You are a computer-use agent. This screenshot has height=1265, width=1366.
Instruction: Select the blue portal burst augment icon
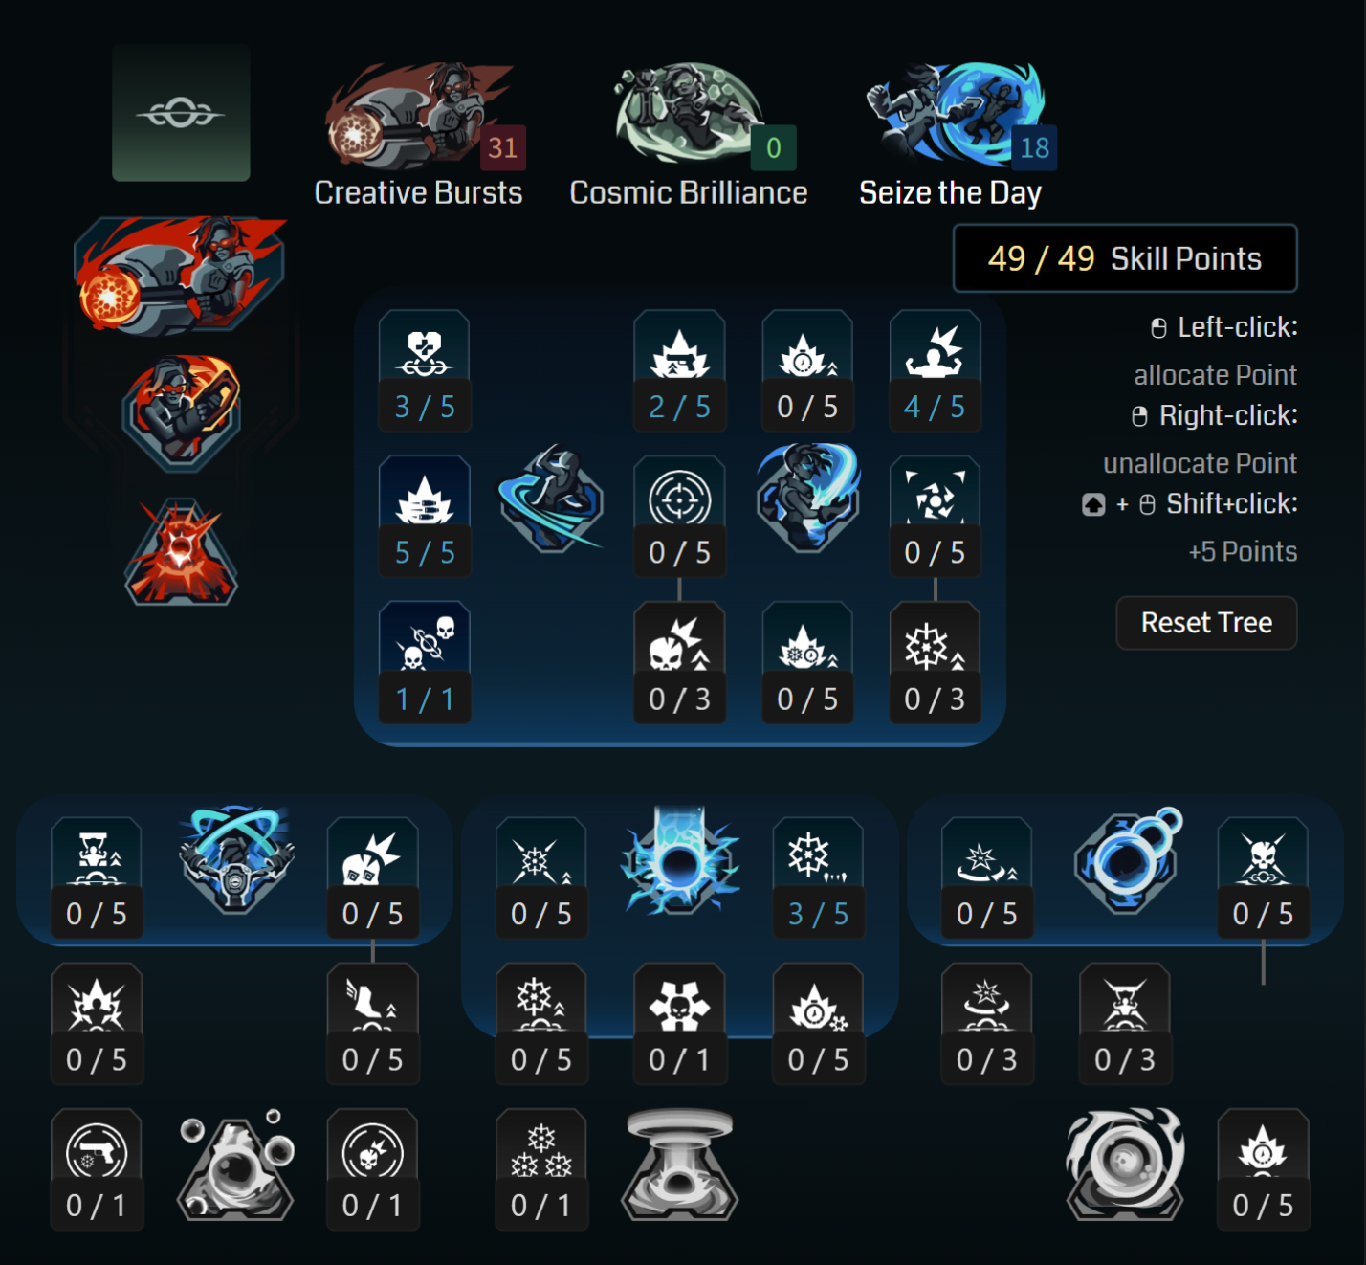(679, 859)
